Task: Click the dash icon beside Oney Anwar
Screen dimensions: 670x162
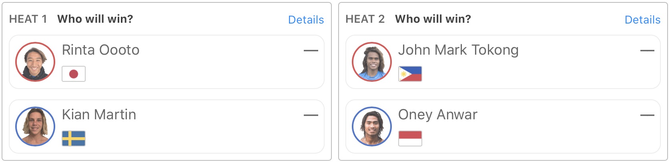Action: click(x=647, y=115)
